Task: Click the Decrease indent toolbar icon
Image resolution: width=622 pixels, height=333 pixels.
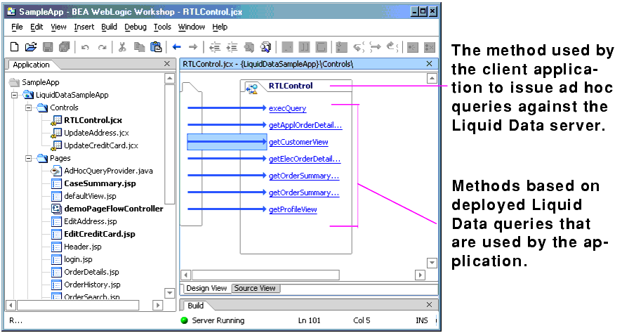Action: point(215,48)
